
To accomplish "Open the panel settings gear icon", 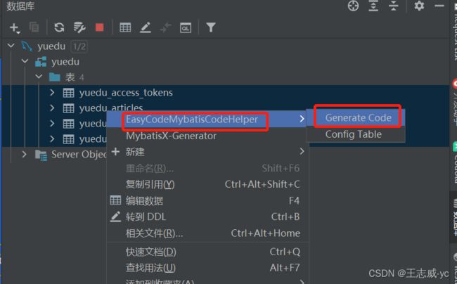I will click(419, 6).
